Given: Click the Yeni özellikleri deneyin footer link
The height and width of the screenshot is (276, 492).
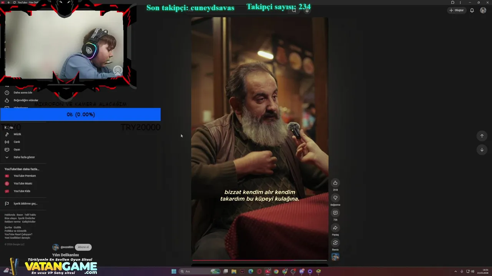Looking at the screenshot, I should (17, 238).
